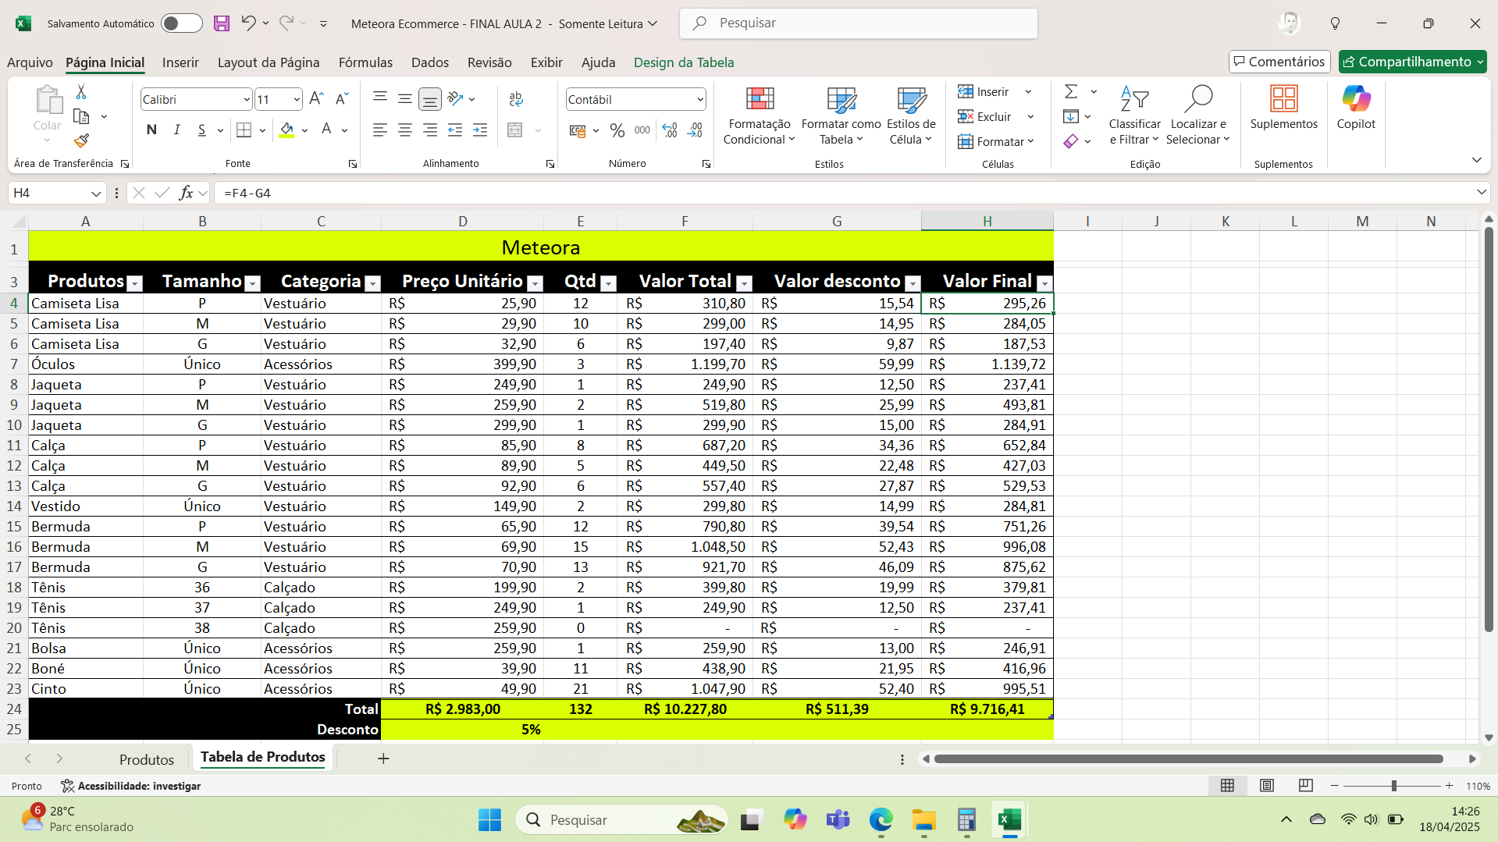Open Classificar e Filtrar menu
The height and width of the screenshot is (842, 1498).
pyautogui.click(x=1134, y=115)
